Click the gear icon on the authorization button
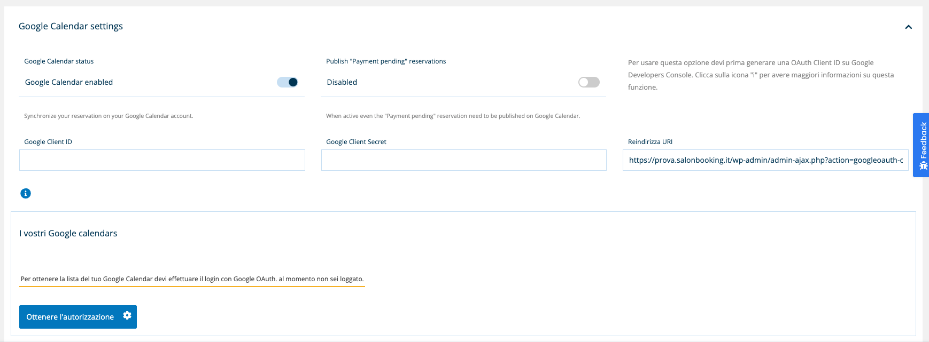Viewport: 929px width, 342px height. [127, 316]
